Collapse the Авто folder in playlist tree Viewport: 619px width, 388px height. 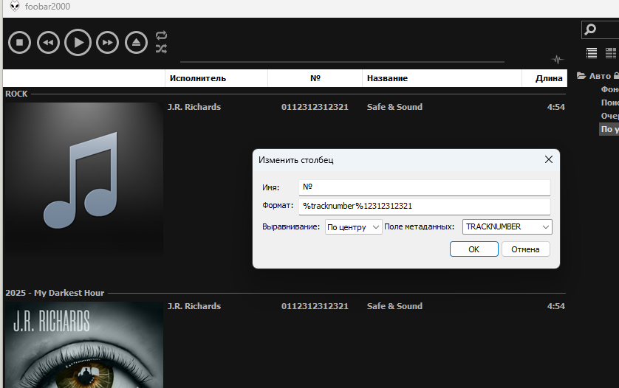pyautogui.click(x=581, y=76)
